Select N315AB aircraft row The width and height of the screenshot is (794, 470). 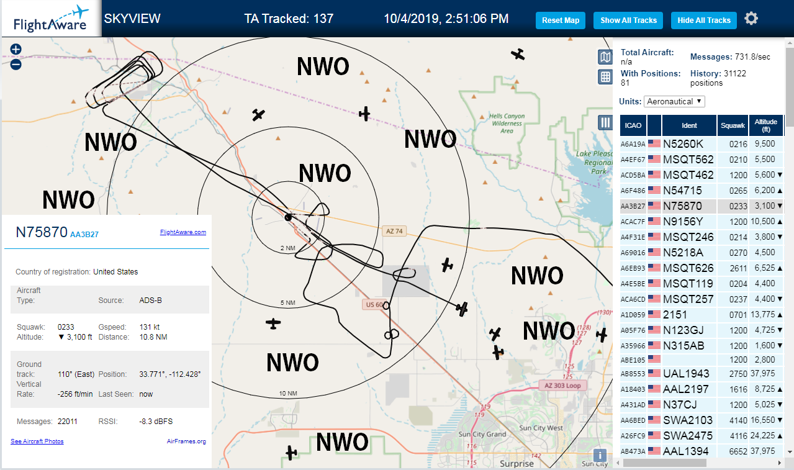click(702, 345)
